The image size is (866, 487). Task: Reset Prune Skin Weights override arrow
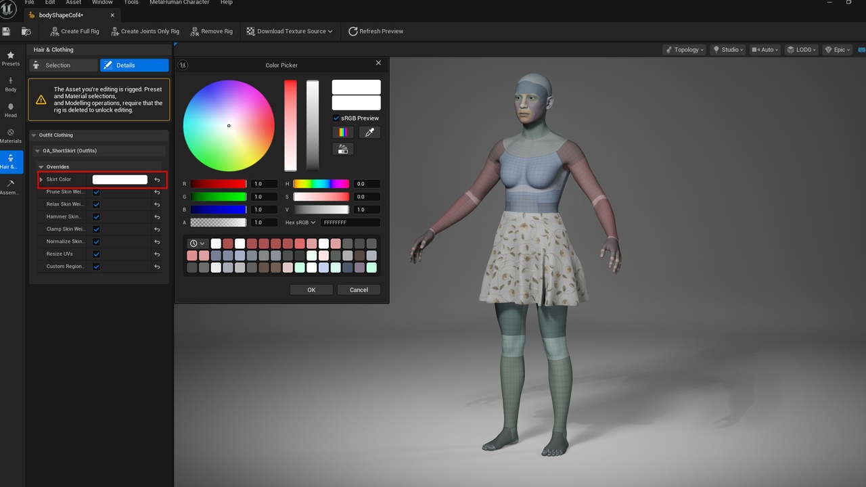tap(157, 192)
